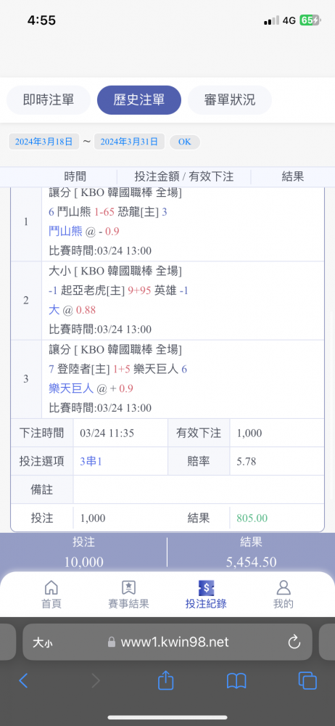Tap the OK date confirm button
Image resolution: width=335 pixels, height=726 pixels.
(x=185, y=142)
